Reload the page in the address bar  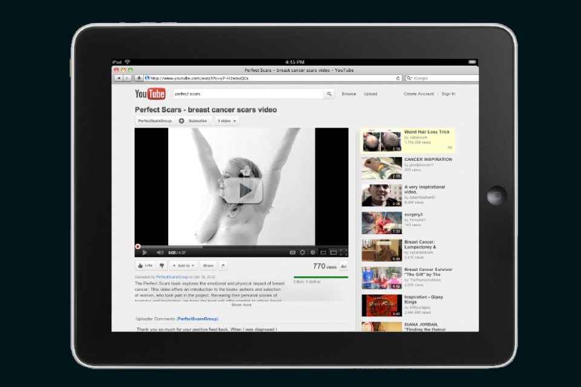click(398, 78)
